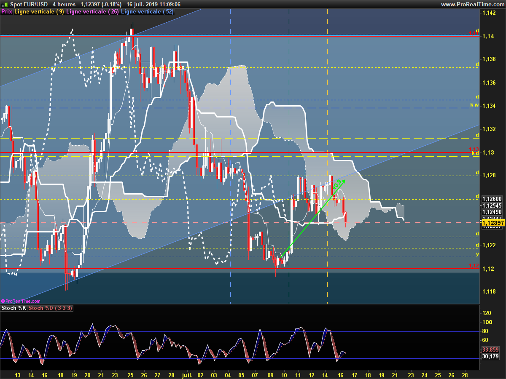Click the 1,12490 price level tag

pyautogui.click(x=492, y=212)
